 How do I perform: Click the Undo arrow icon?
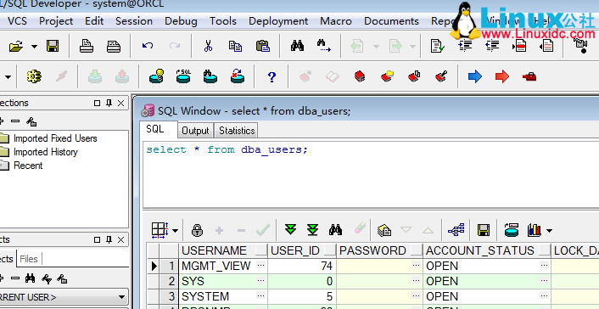point(148,46)
